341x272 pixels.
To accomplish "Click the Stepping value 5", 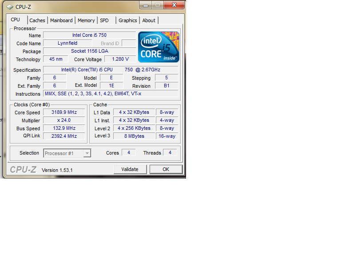I will tap(167, 78).
